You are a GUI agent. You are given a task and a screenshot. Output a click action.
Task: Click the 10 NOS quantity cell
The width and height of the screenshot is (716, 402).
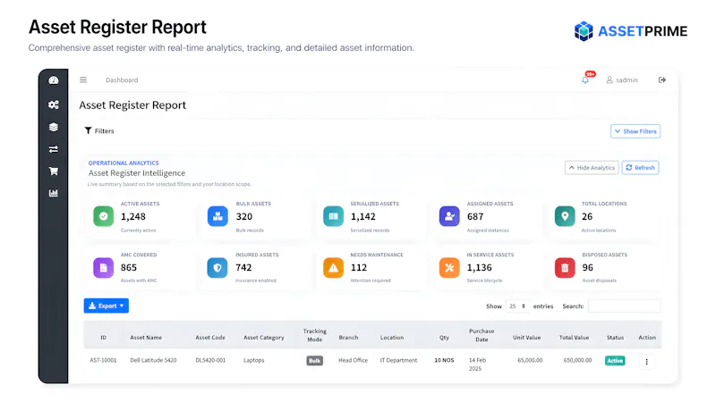pos(444,360)
